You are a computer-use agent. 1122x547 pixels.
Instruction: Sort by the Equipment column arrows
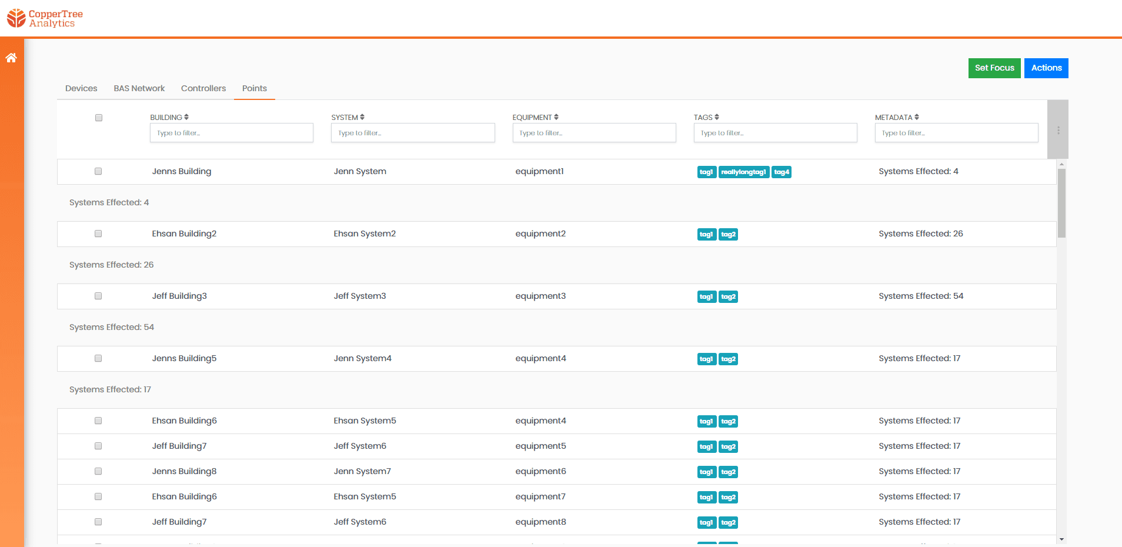pos(556,117)
